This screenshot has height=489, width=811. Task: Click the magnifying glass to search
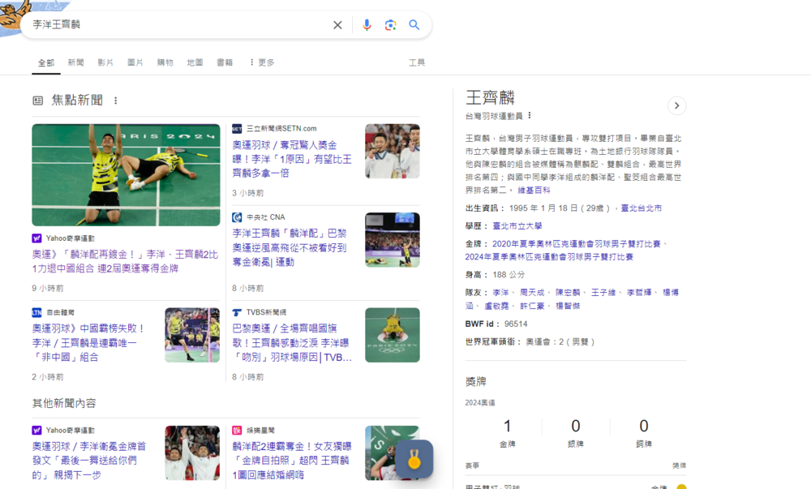(414, 25)
